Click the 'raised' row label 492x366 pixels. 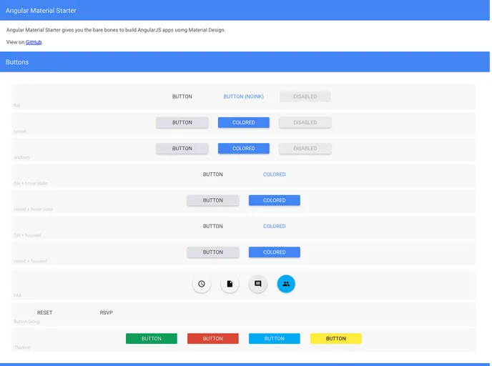pos(20,132)
